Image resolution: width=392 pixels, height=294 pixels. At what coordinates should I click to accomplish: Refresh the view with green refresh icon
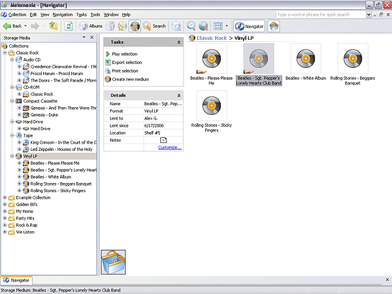[69, 26]
